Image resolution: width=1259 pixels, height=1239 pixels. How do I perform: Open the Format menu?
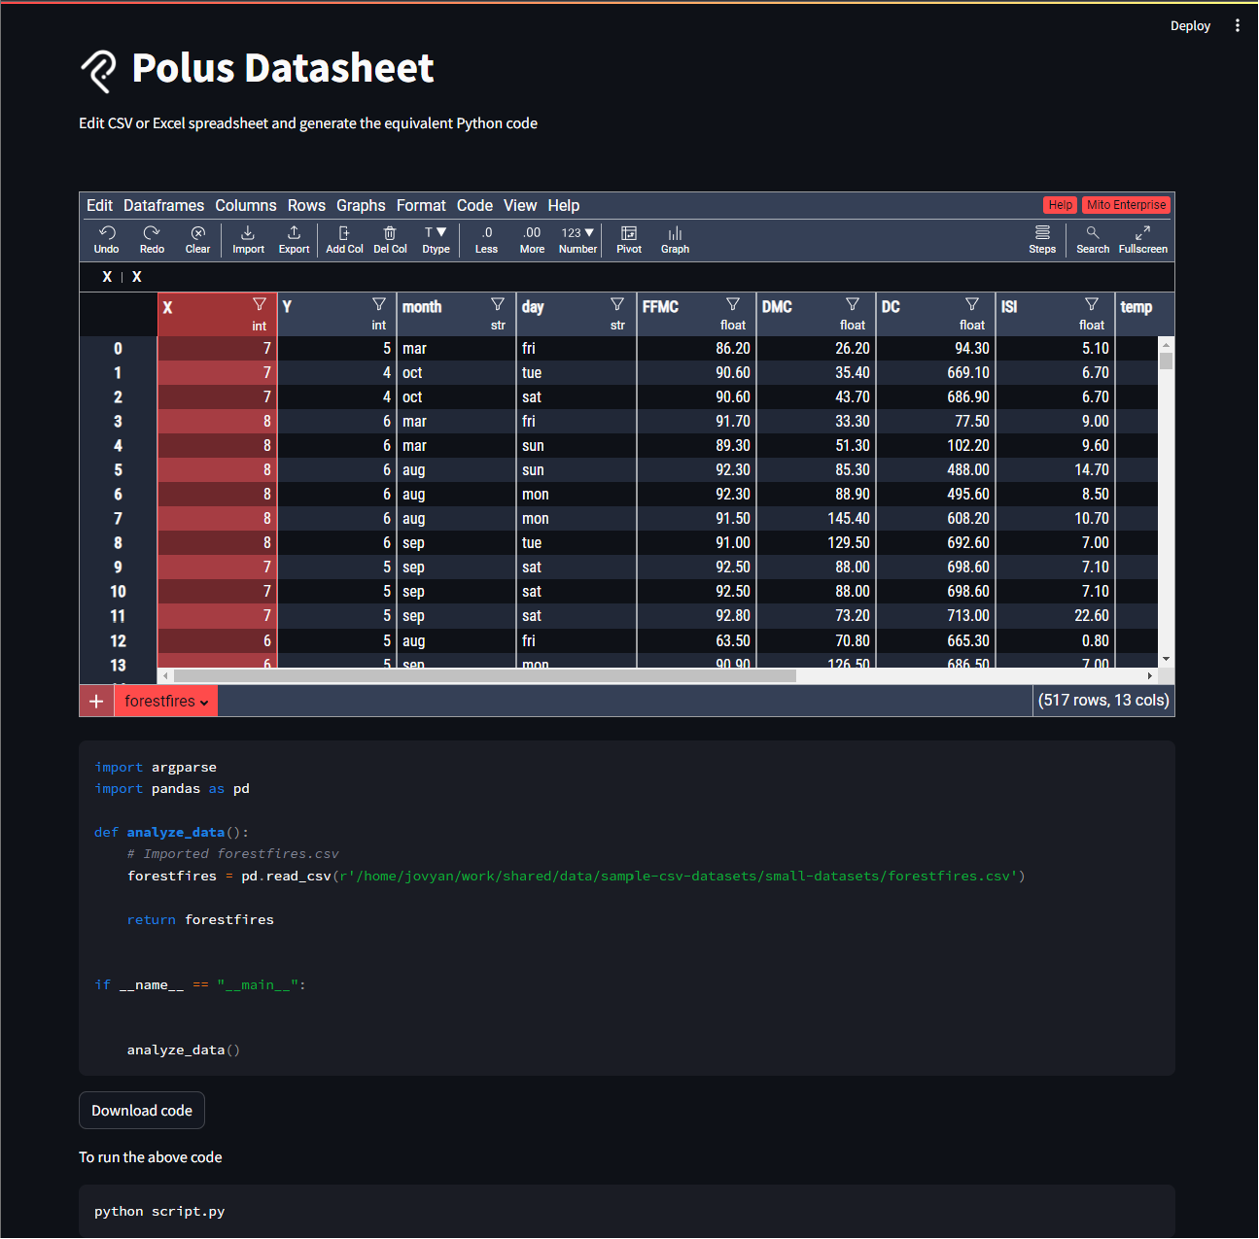tap(421, 205)
